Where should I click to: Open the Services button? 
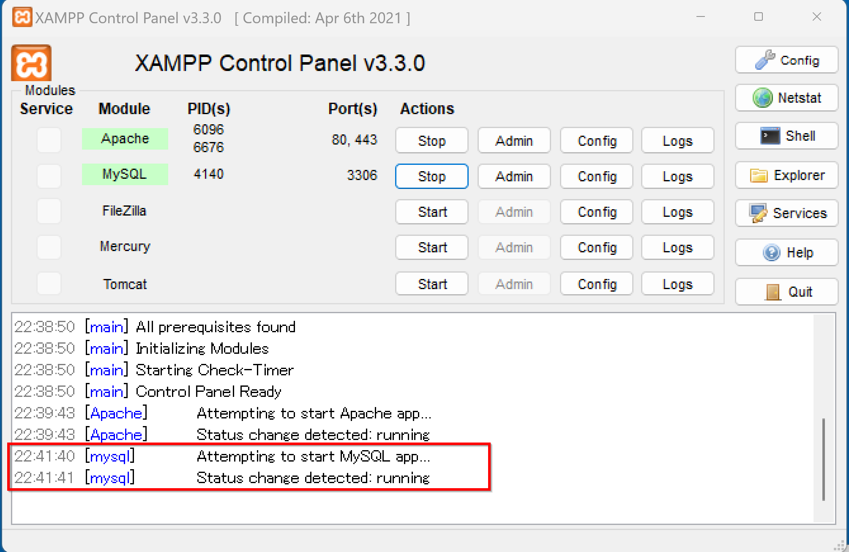pyautogui.click(x=786, y=213)
